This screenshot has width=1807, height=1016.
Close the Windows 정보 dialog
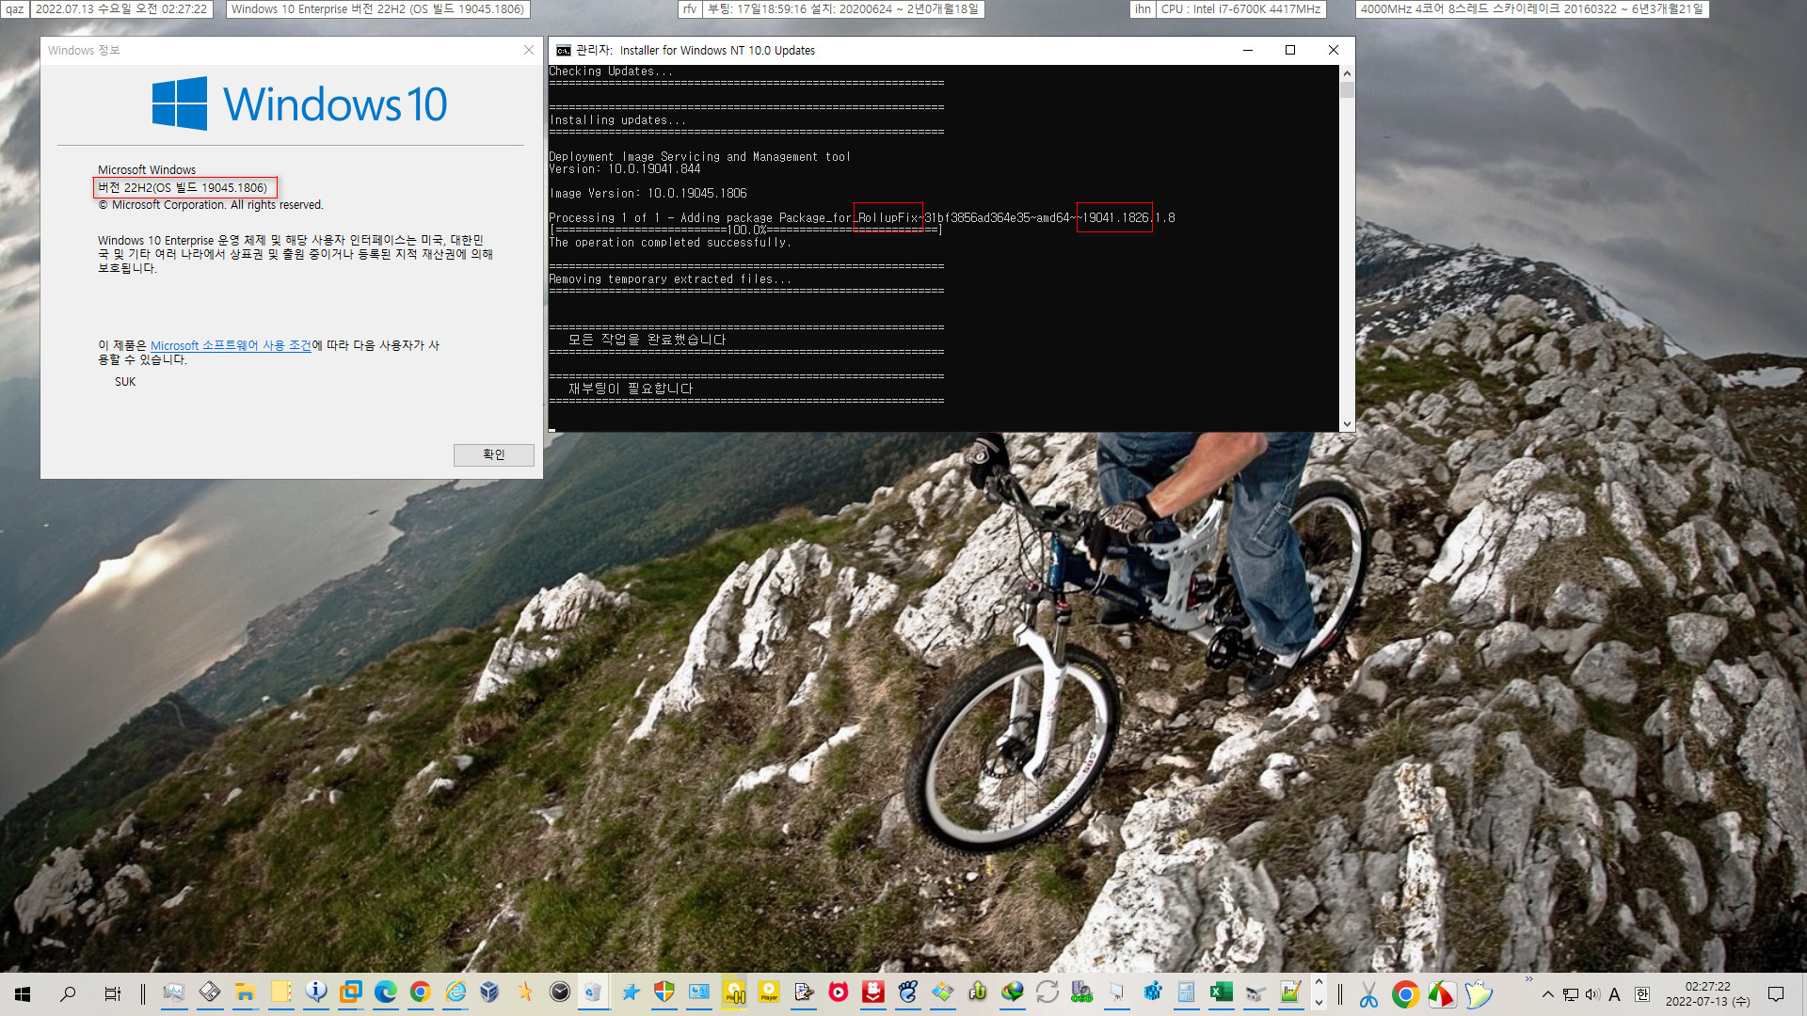[529, 50]
